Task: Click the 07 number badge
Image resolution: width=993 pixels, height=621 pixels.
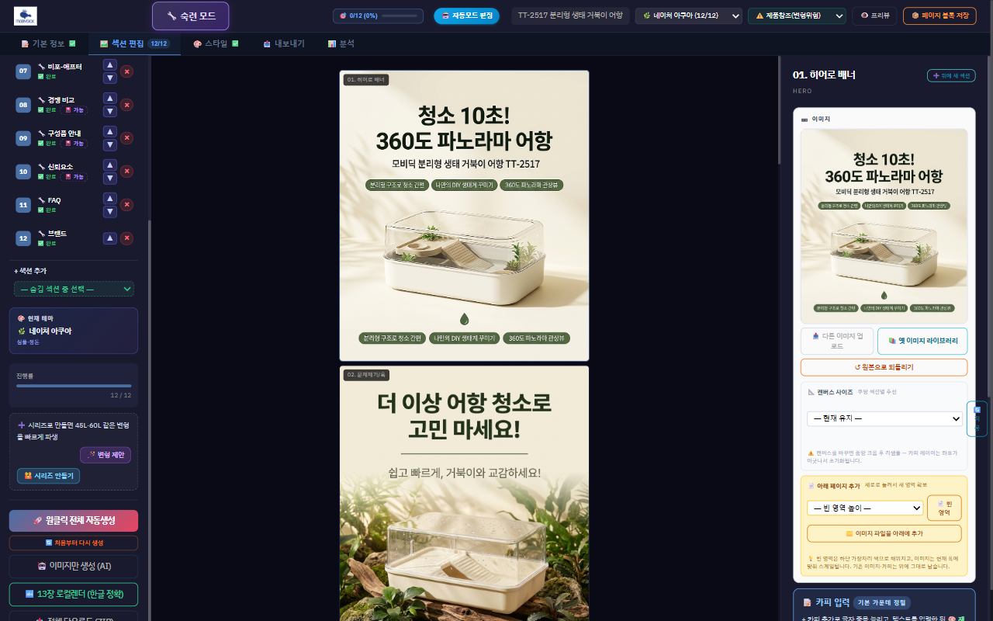Action: pyautogui.click(x=23, y=71)
